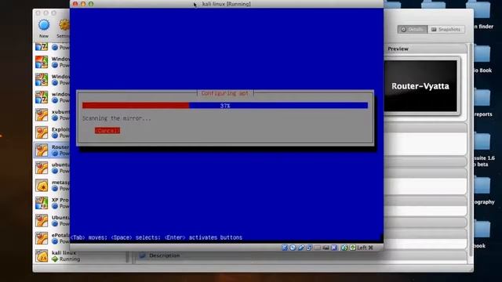Screen dimensions: 502x282
Task: Select the Exploit VM entry
Action: click(x=52, y=132)
